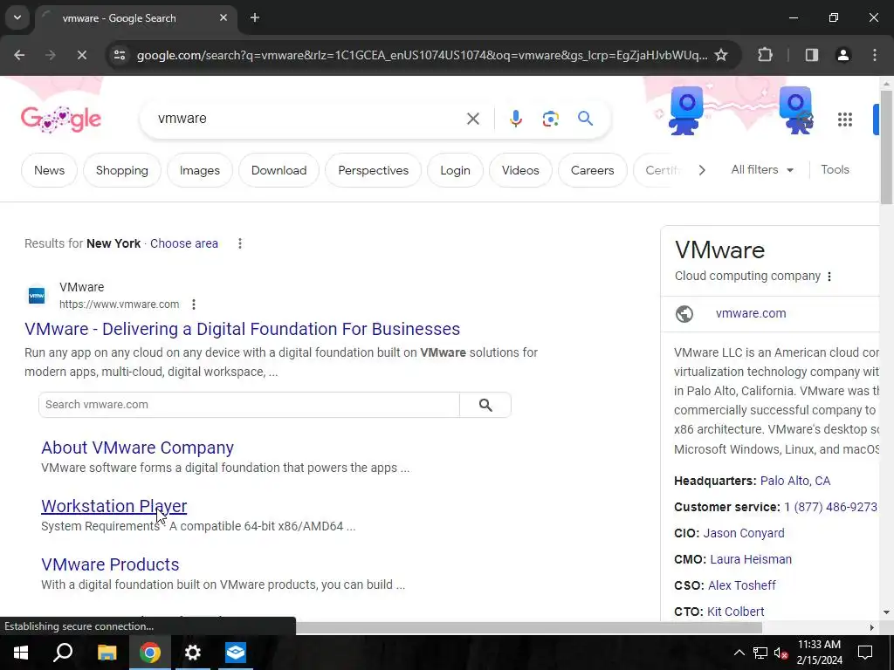Close the vmware Google Search tab

point(223,18)
